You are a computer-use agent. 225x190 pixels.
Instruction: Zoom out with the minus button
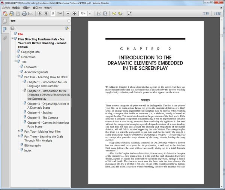point(68,13)
